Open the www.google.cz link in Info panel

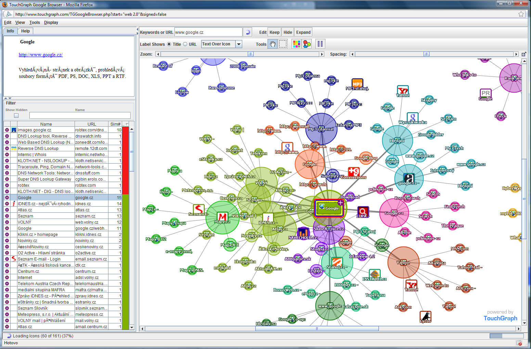(41, 55)
